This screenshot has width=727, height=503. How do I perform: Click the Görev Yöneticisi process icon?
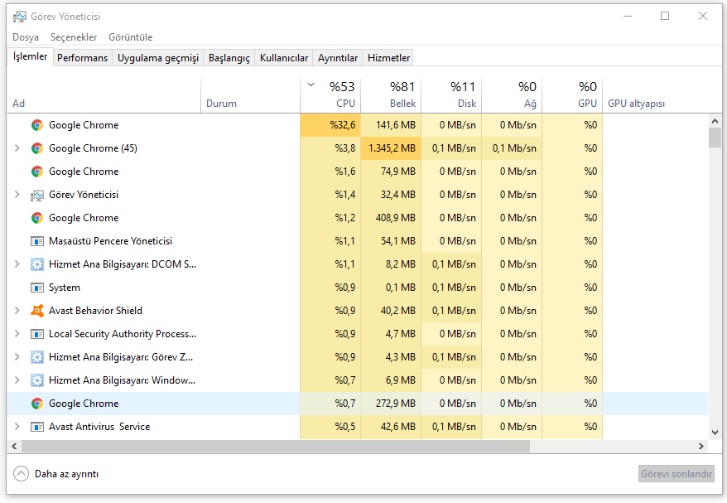tap(36, 195)
